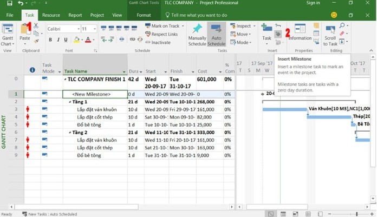The image size is (377, 217).
Task: Click the Paste icon
Action: 25,31
